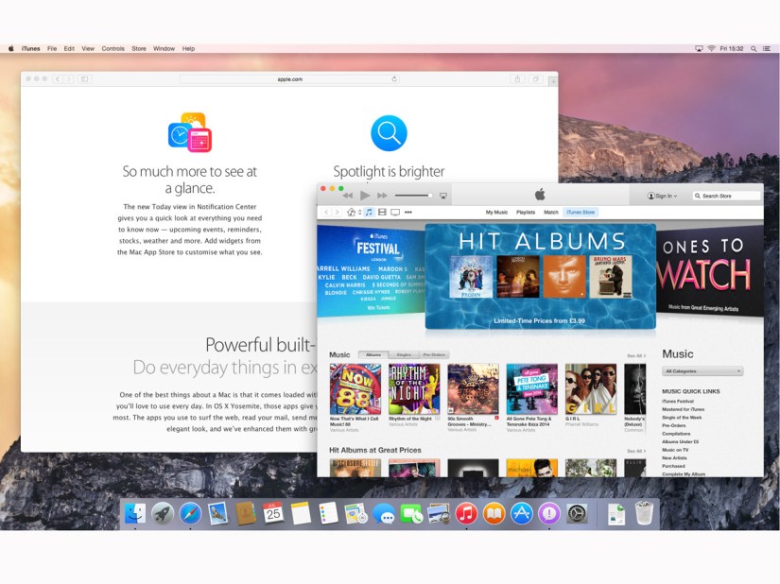
Task: Click Safari's back button
Action: point(58,79)
